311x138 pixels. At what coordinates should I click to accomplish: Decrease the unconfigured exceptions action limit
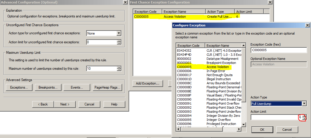click(119, 43)
